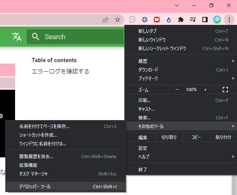
Task: Open the Extensions puzzle piece menu
Action: click(x=180, y=20)
